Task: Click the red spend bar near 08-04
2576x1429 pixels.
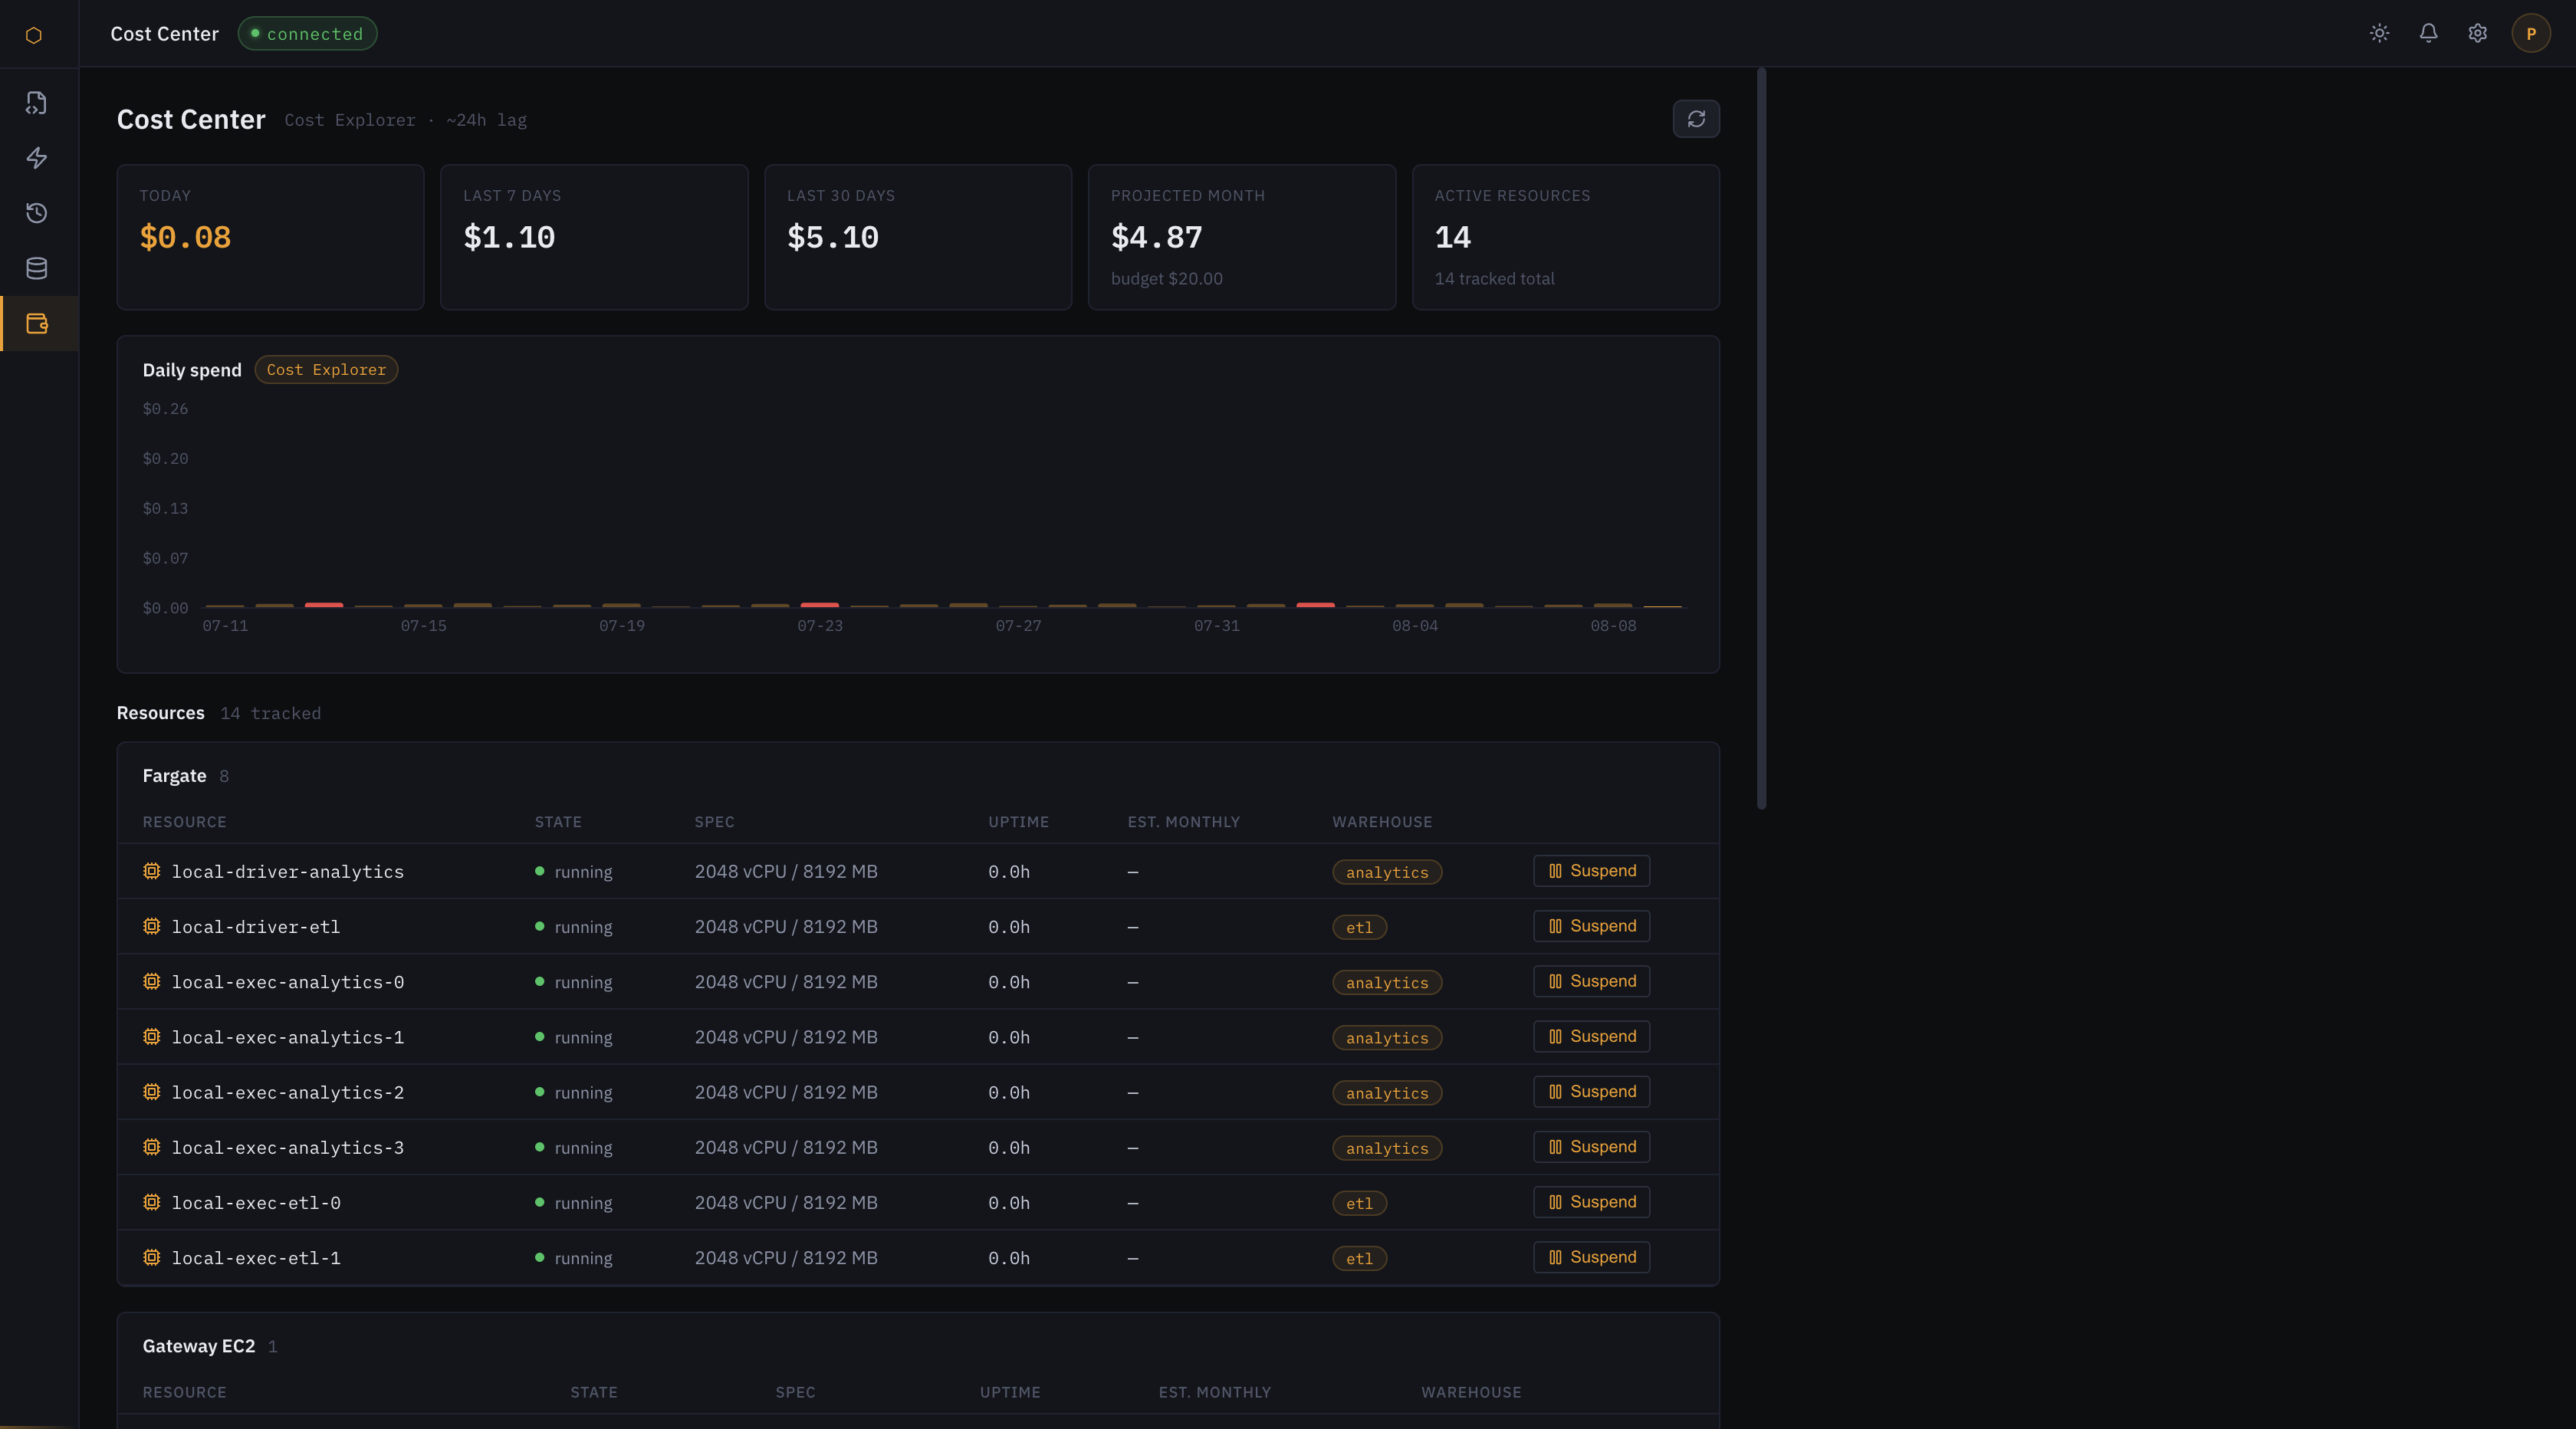Action: [1315, 605]
